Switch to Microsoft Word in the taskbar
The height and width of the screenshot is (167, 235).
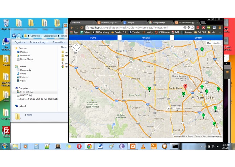coord(100,146)
